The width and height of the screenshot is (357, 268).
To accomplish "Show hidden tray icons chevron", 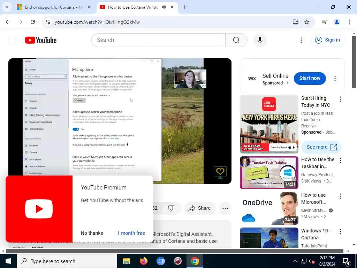I will (x=295, y=261).
